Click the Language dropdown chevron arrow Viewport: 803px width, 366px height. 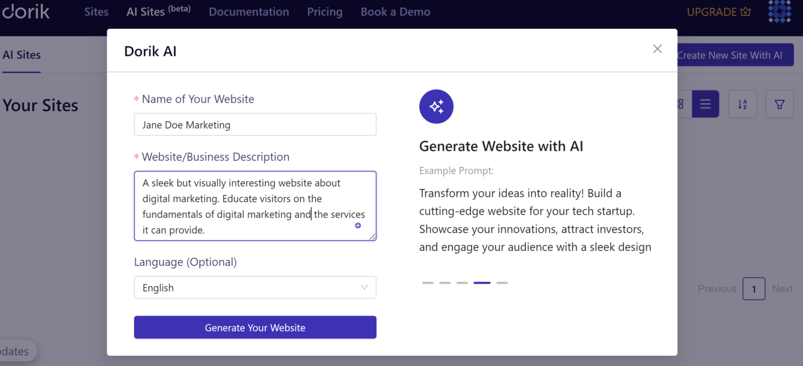tap(364, 287)
